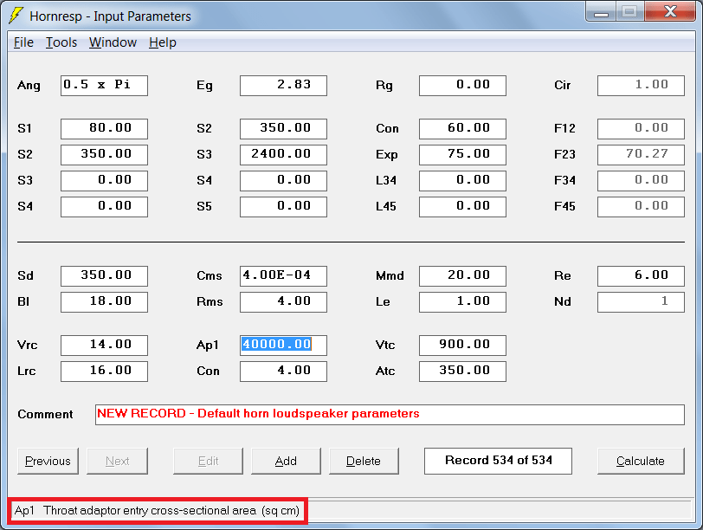Select the F45 field
The height and width of the screenshot is (530, 703).
tap(642, 207)
